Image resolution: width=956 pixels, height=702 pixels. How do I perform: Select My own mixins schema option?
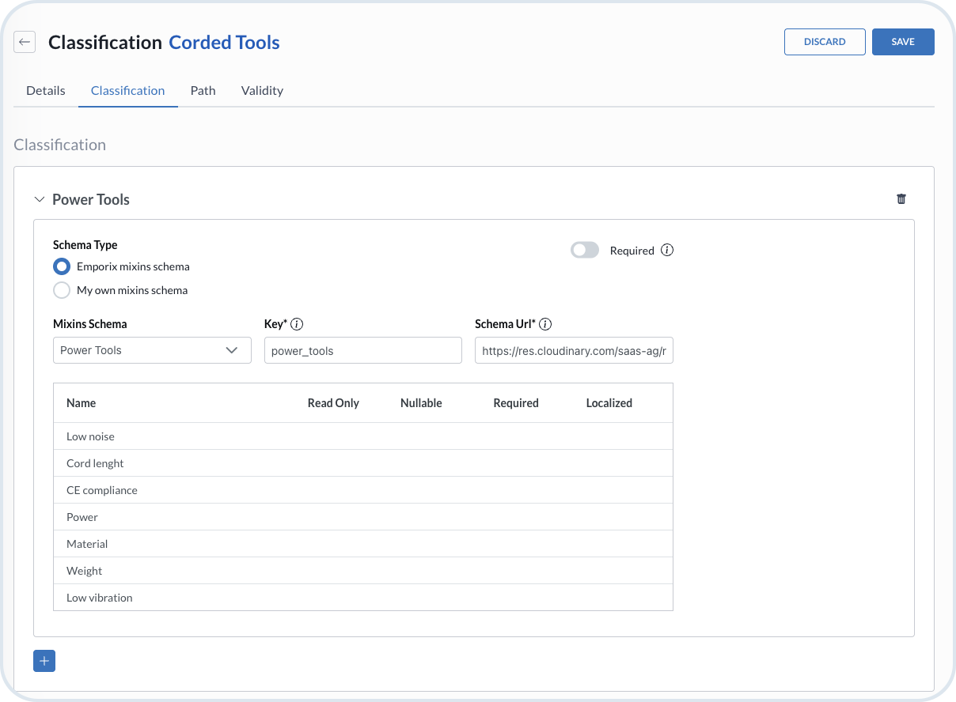click(62, 290)
